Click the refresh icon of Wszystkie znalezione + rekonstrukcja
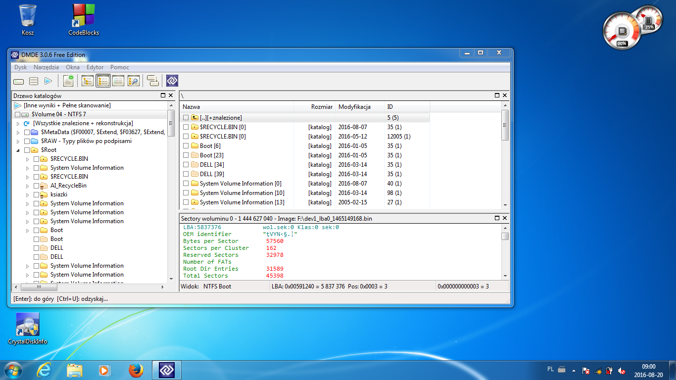 (27, 123)
